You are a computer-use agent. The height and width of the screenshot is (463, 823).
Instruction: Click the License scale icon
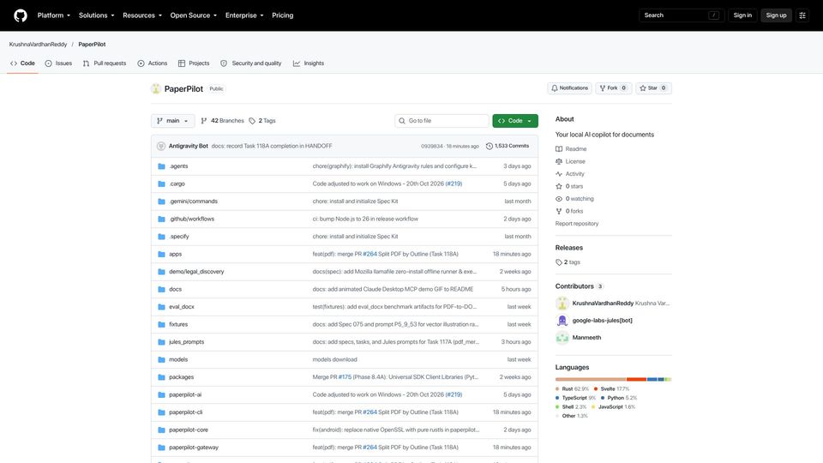(559, 161)
